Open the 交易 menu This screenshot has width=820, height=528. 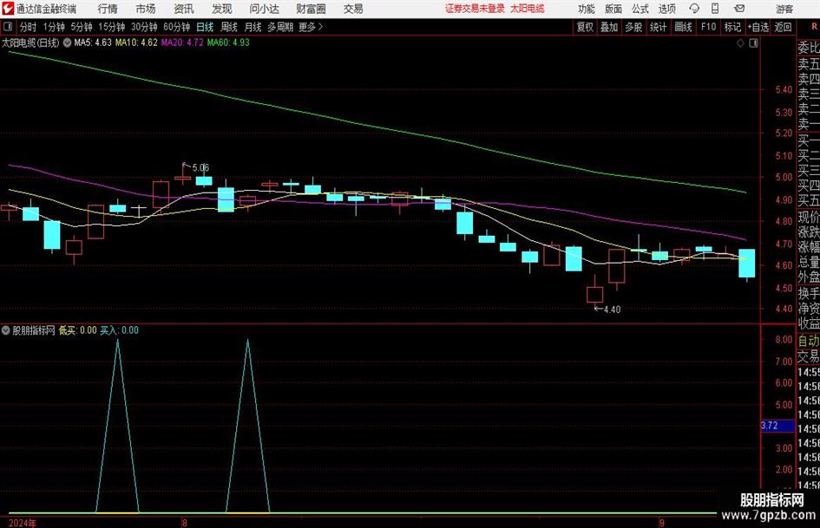tap(353, 9)
